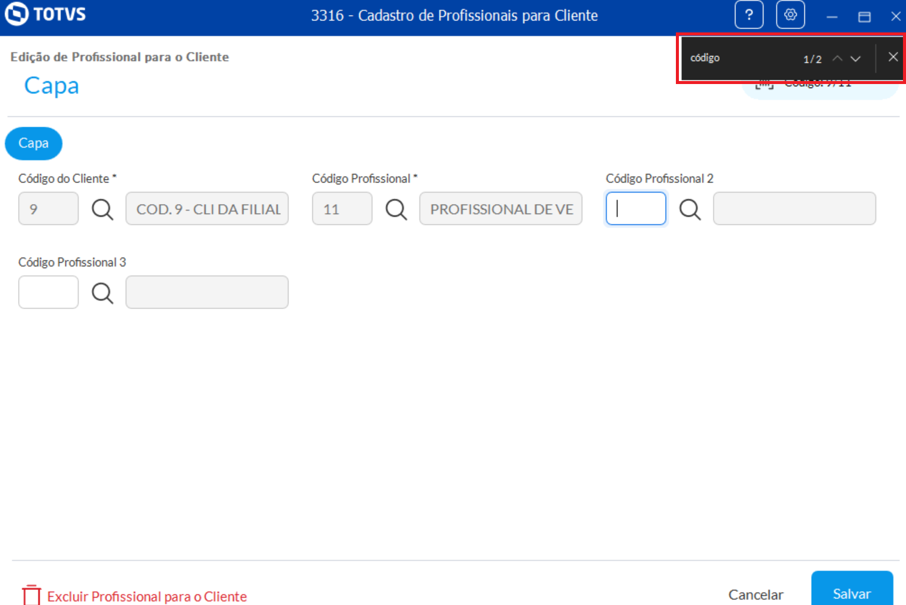Close the find bar
This screenshot has height=605, width=906.
(893, 57)
